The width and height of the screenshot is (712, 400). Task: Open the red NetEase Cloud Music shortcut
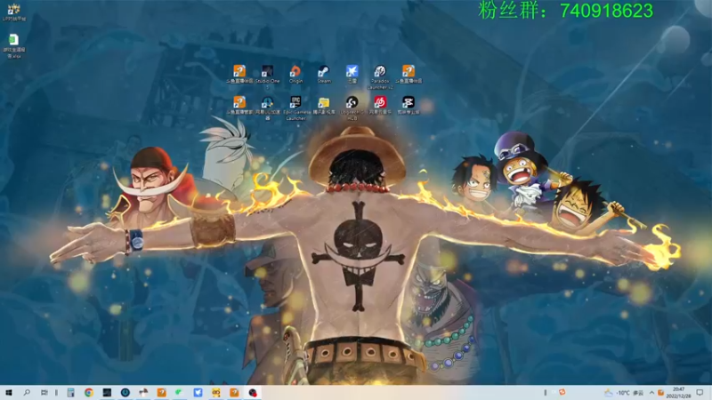[380, 106]
